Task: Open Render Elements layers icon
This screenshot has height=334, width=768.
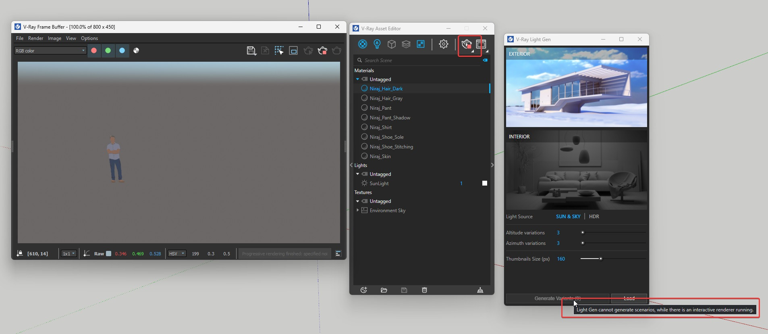Action: tap(406, 44)
